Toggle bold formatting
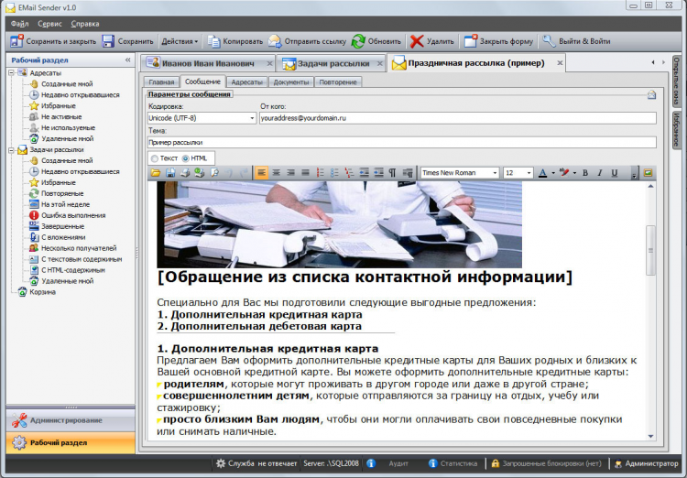 coord(585,173)
